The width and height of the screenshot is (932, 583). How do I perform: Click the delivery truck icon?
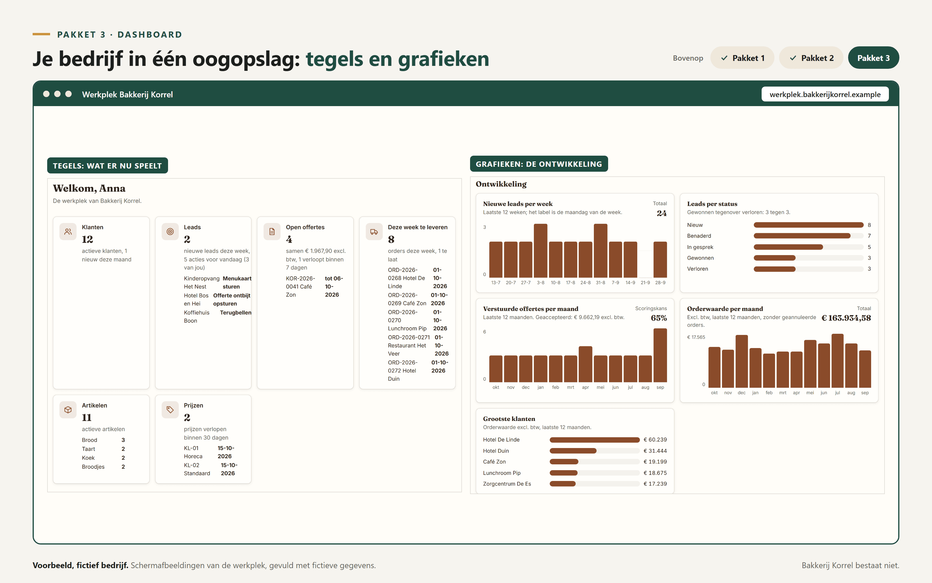(x=374, y=232)
